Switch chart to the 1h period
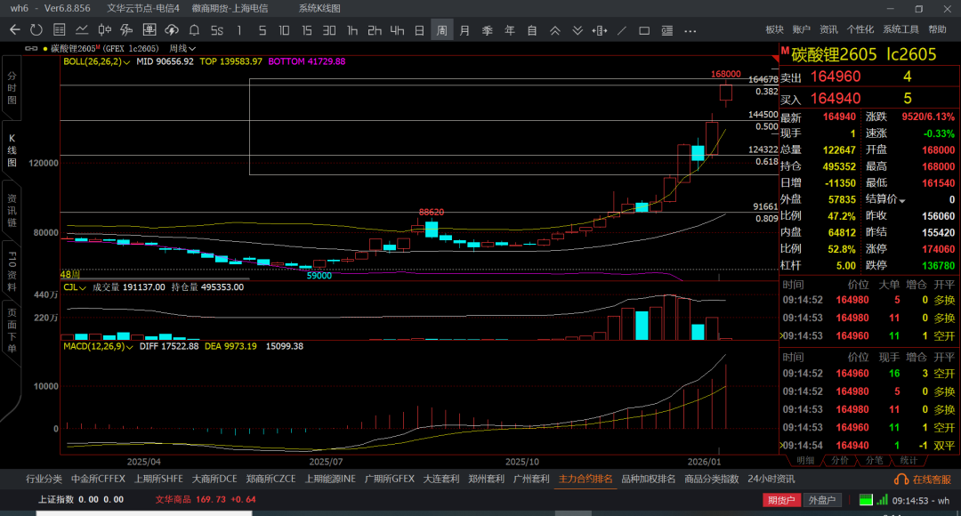The image size is (961, 516). [x=352, y=29]
